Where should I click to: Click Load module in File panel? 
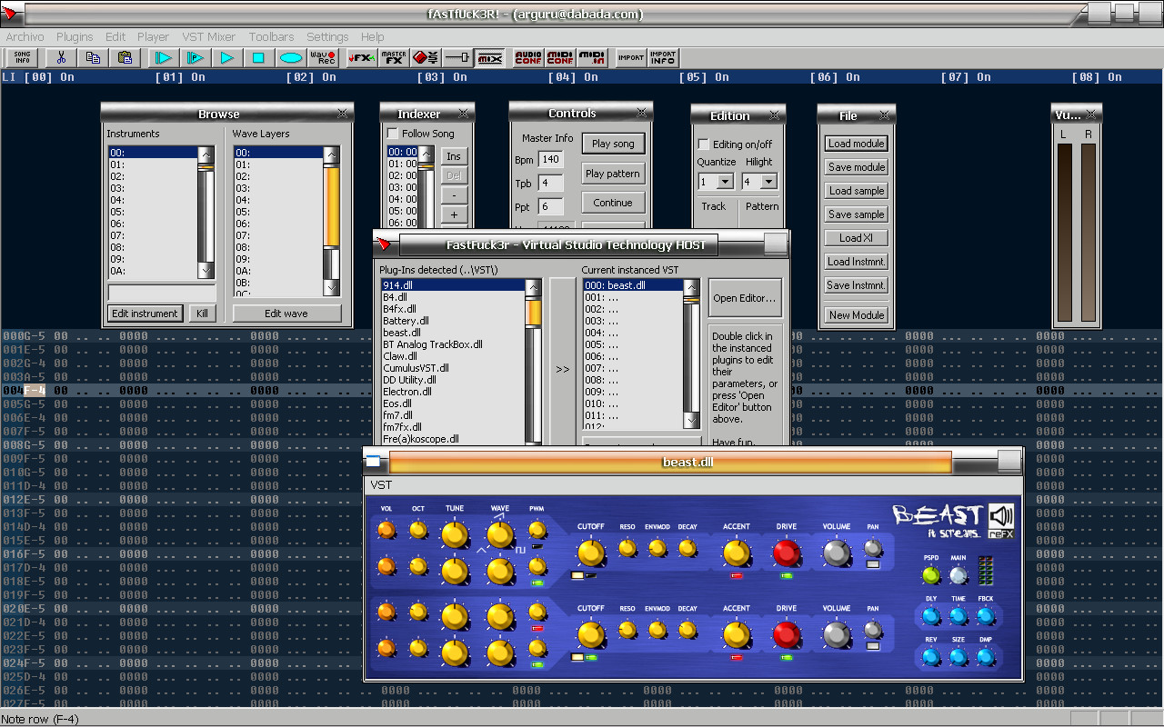tap(857, 144)
